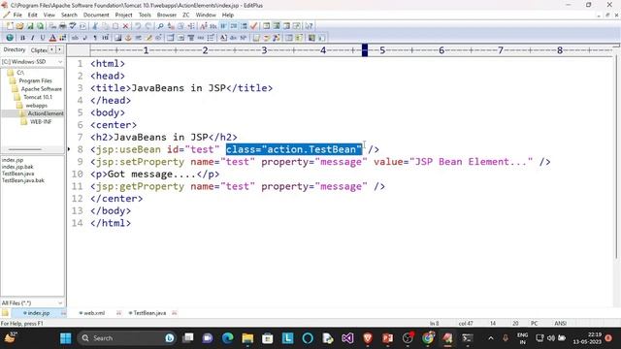Select the webapps folder in tree
The image size is (621, 349).
pos(36,106)
